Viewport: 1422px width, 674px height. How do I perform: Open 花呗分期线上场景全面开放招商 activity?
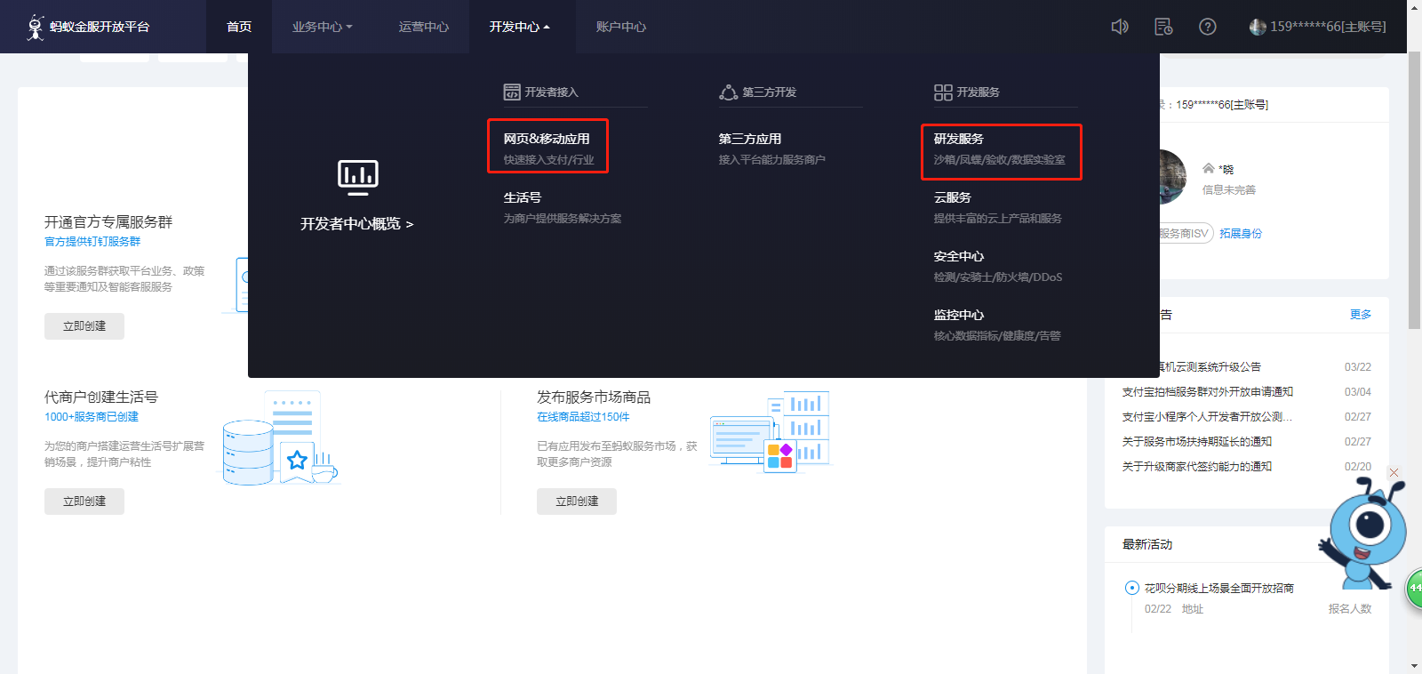[1219, 589]
